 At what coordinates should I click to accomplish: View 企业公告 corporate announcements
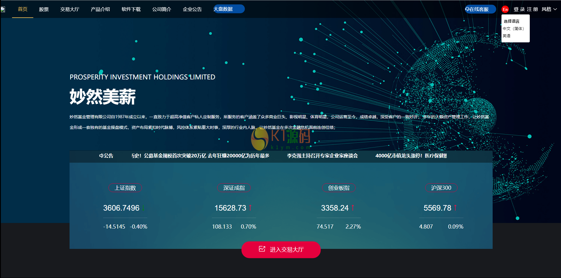pos(192,9)
